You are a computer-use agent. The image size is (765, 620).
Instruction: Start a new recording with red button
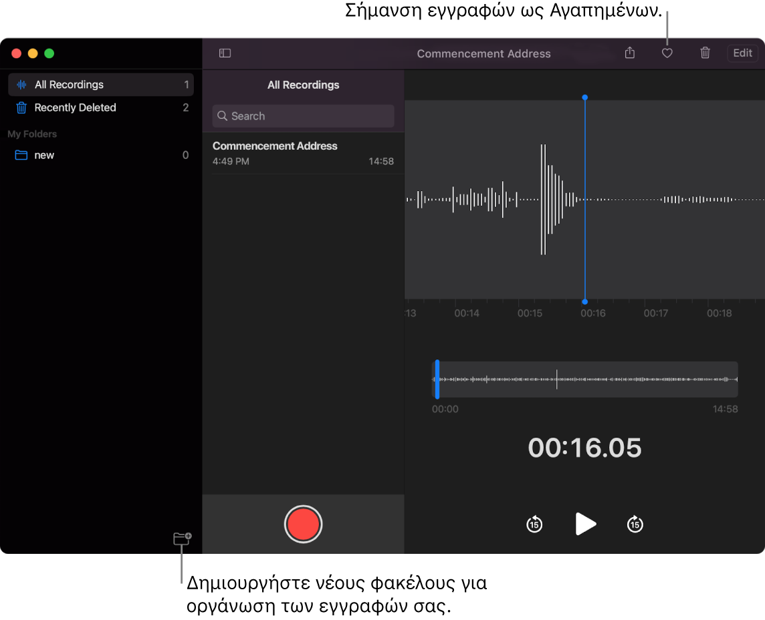[x=303, y=524]
